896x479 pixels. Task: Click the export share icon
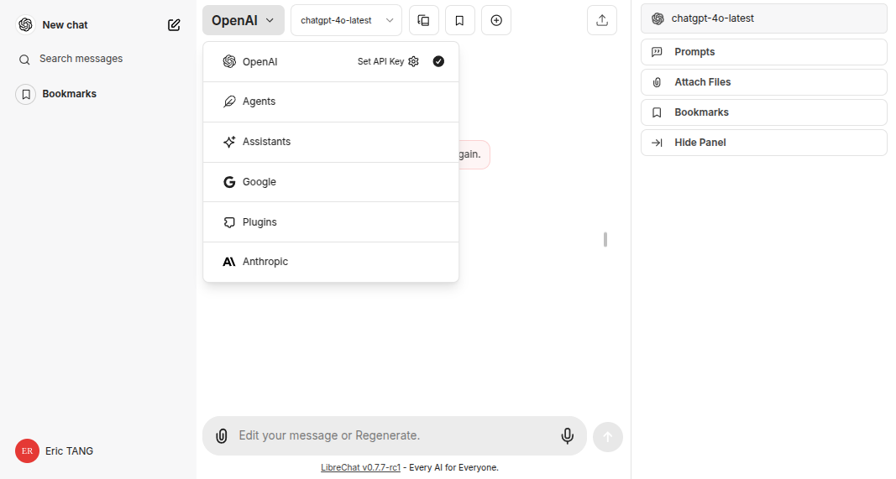click(602, 21)
